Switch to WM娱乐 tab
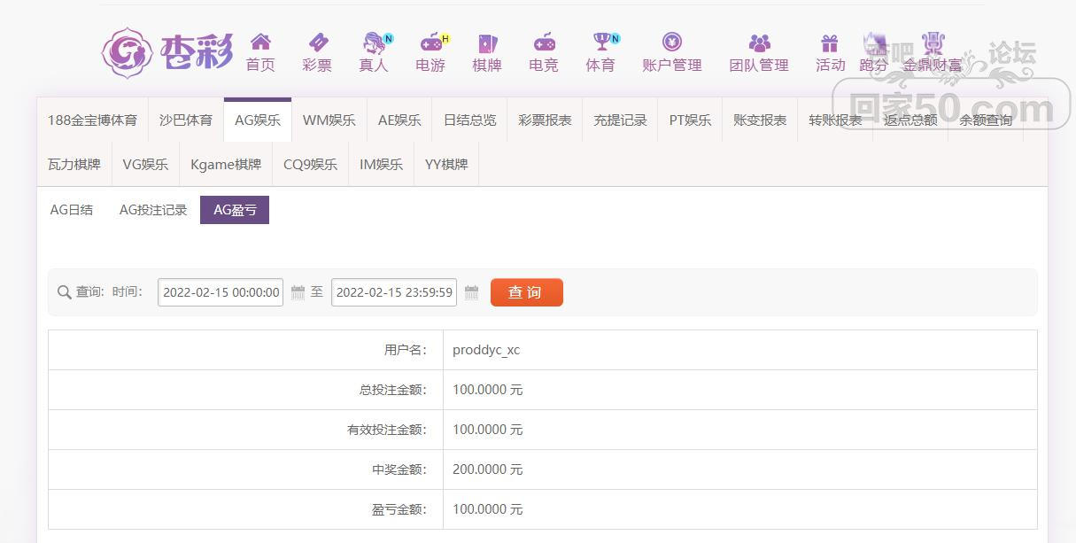The image size is (1076, 543). pyautogui.click(x=329, y=120)
